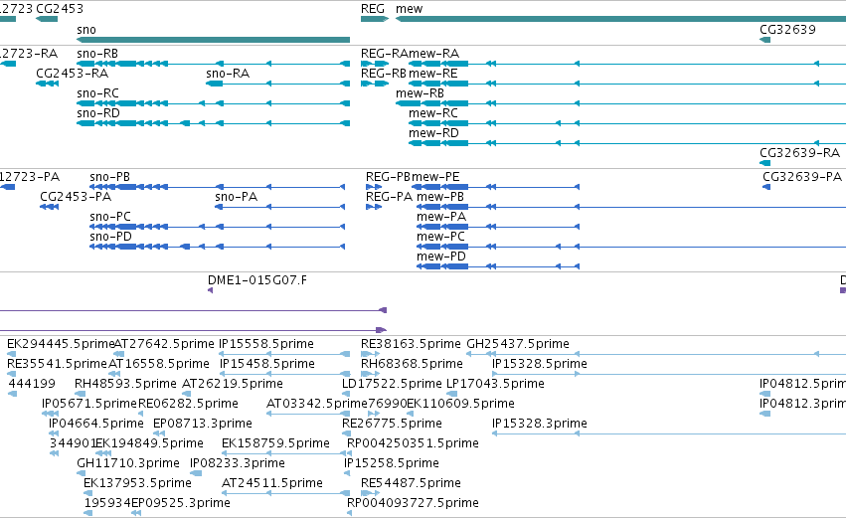Viewport: 846px width, 518px height.
Task: Click the CG2453-RA transcript label
Action: coord(72,74)
